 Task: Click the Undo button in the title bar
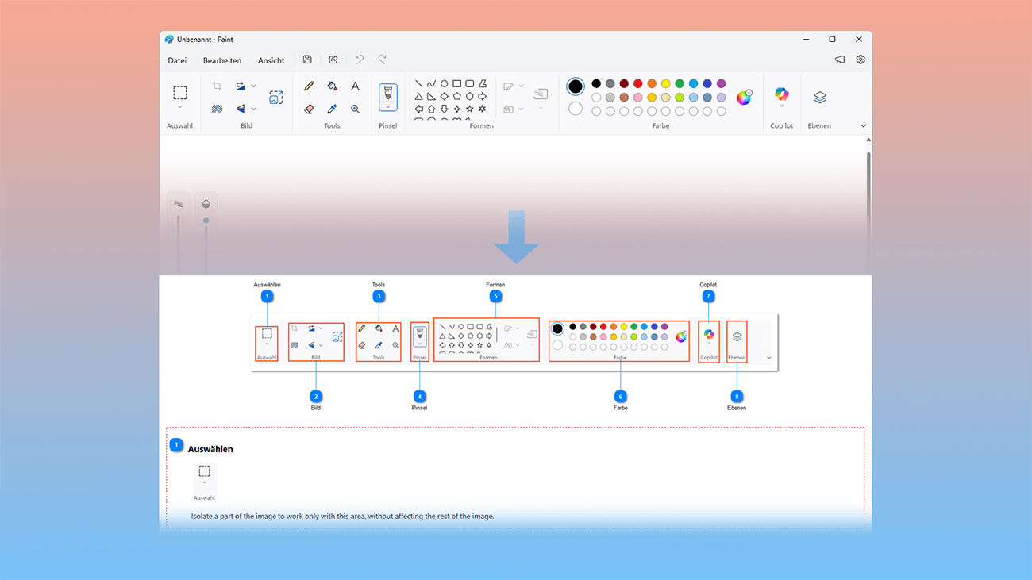point(358,59)
